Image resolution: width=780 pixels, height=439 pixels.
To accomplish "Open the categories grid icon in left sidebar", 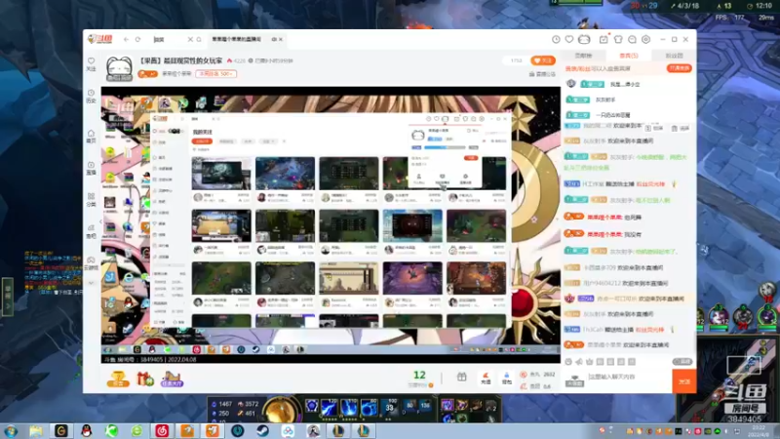I will [x=91, y=200].
